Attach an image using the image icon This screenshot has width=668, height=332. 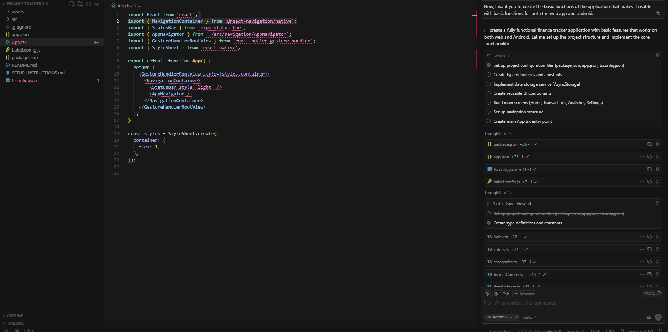point(649,317)
